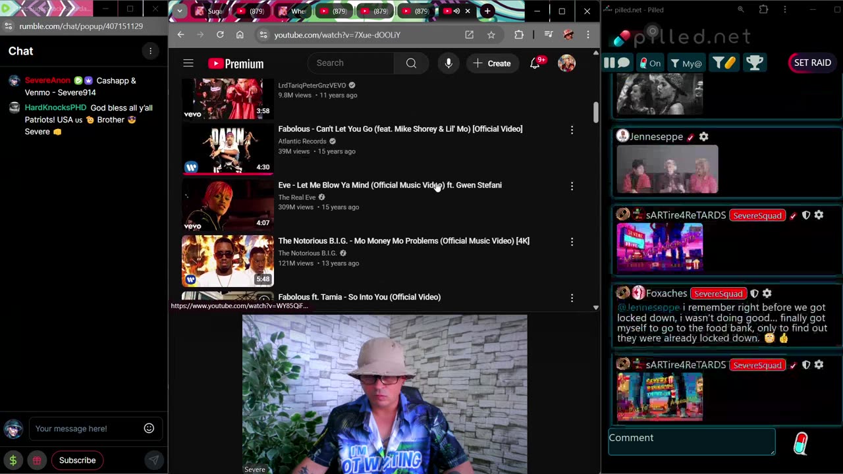Toggle pause chat button in Pilled
The width and height of the screenshot is (843, 474).
(x=617, y=63)
